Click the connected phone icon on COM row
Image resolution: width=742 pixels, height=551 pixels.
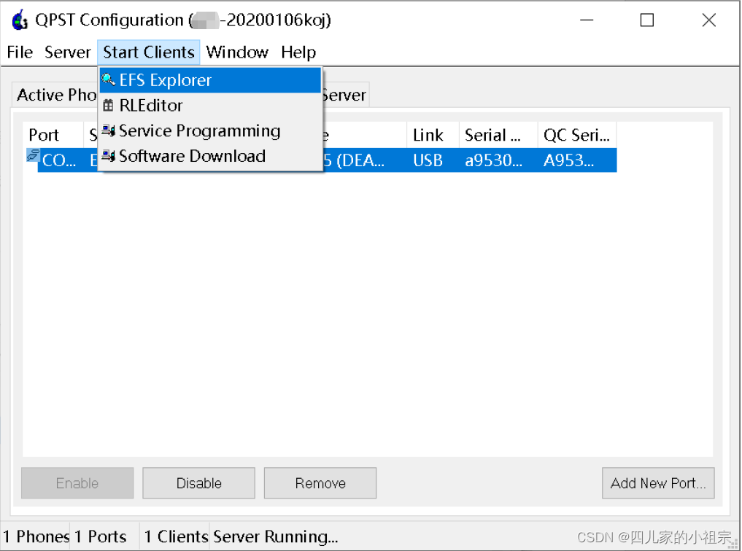[x=31, y=157]
